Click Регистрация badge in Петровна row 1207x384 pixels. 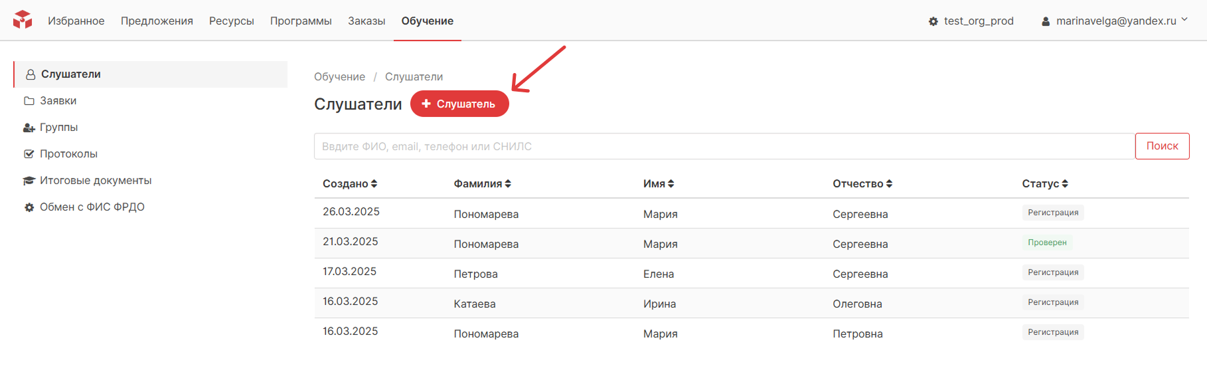(1053, 332)
